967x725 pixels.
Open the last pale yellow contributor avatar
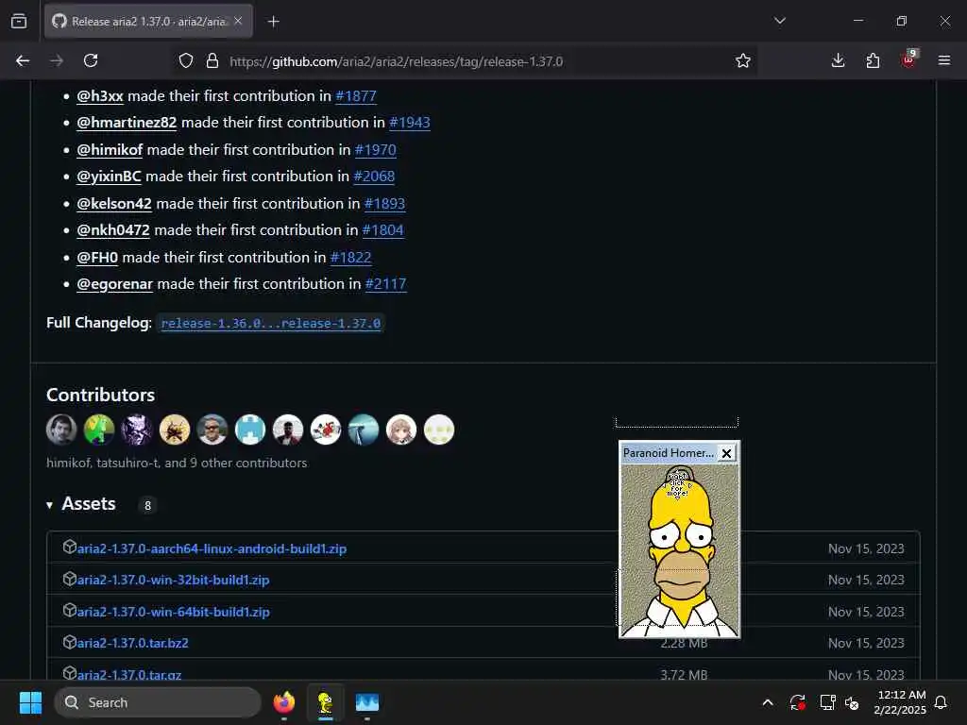439,430
